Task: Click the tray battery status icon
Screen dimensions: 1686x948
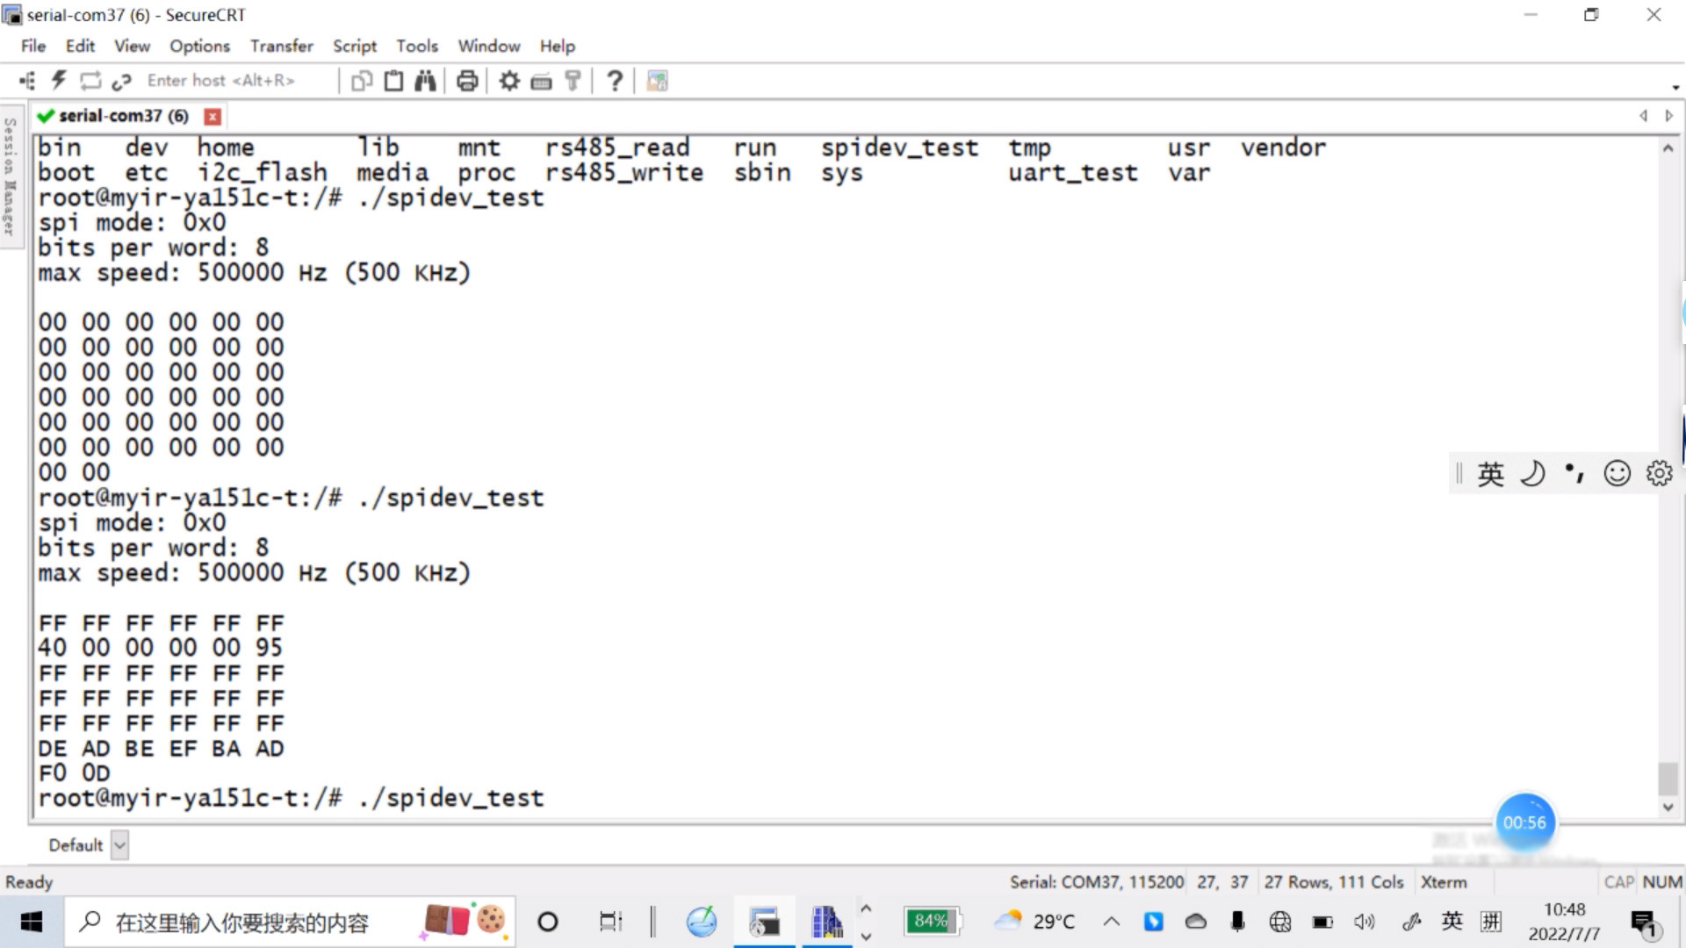Action: (1322, 922)
